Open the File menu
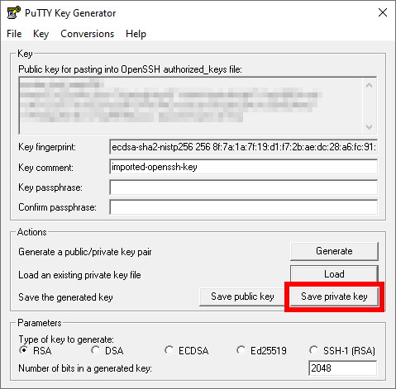 [x=14, y=34]
